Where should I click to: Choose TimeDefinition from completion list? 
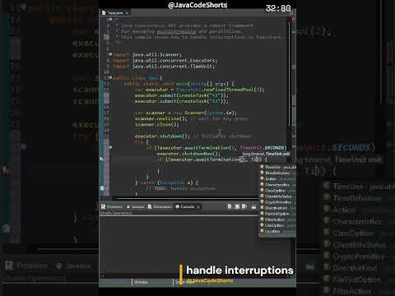coord(277,173)
